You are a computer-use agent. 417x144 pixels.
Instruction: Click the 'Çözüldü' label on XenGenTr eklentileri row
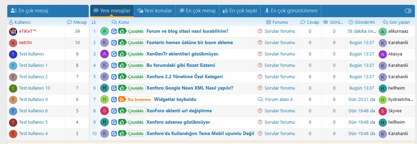click(136, 54)
